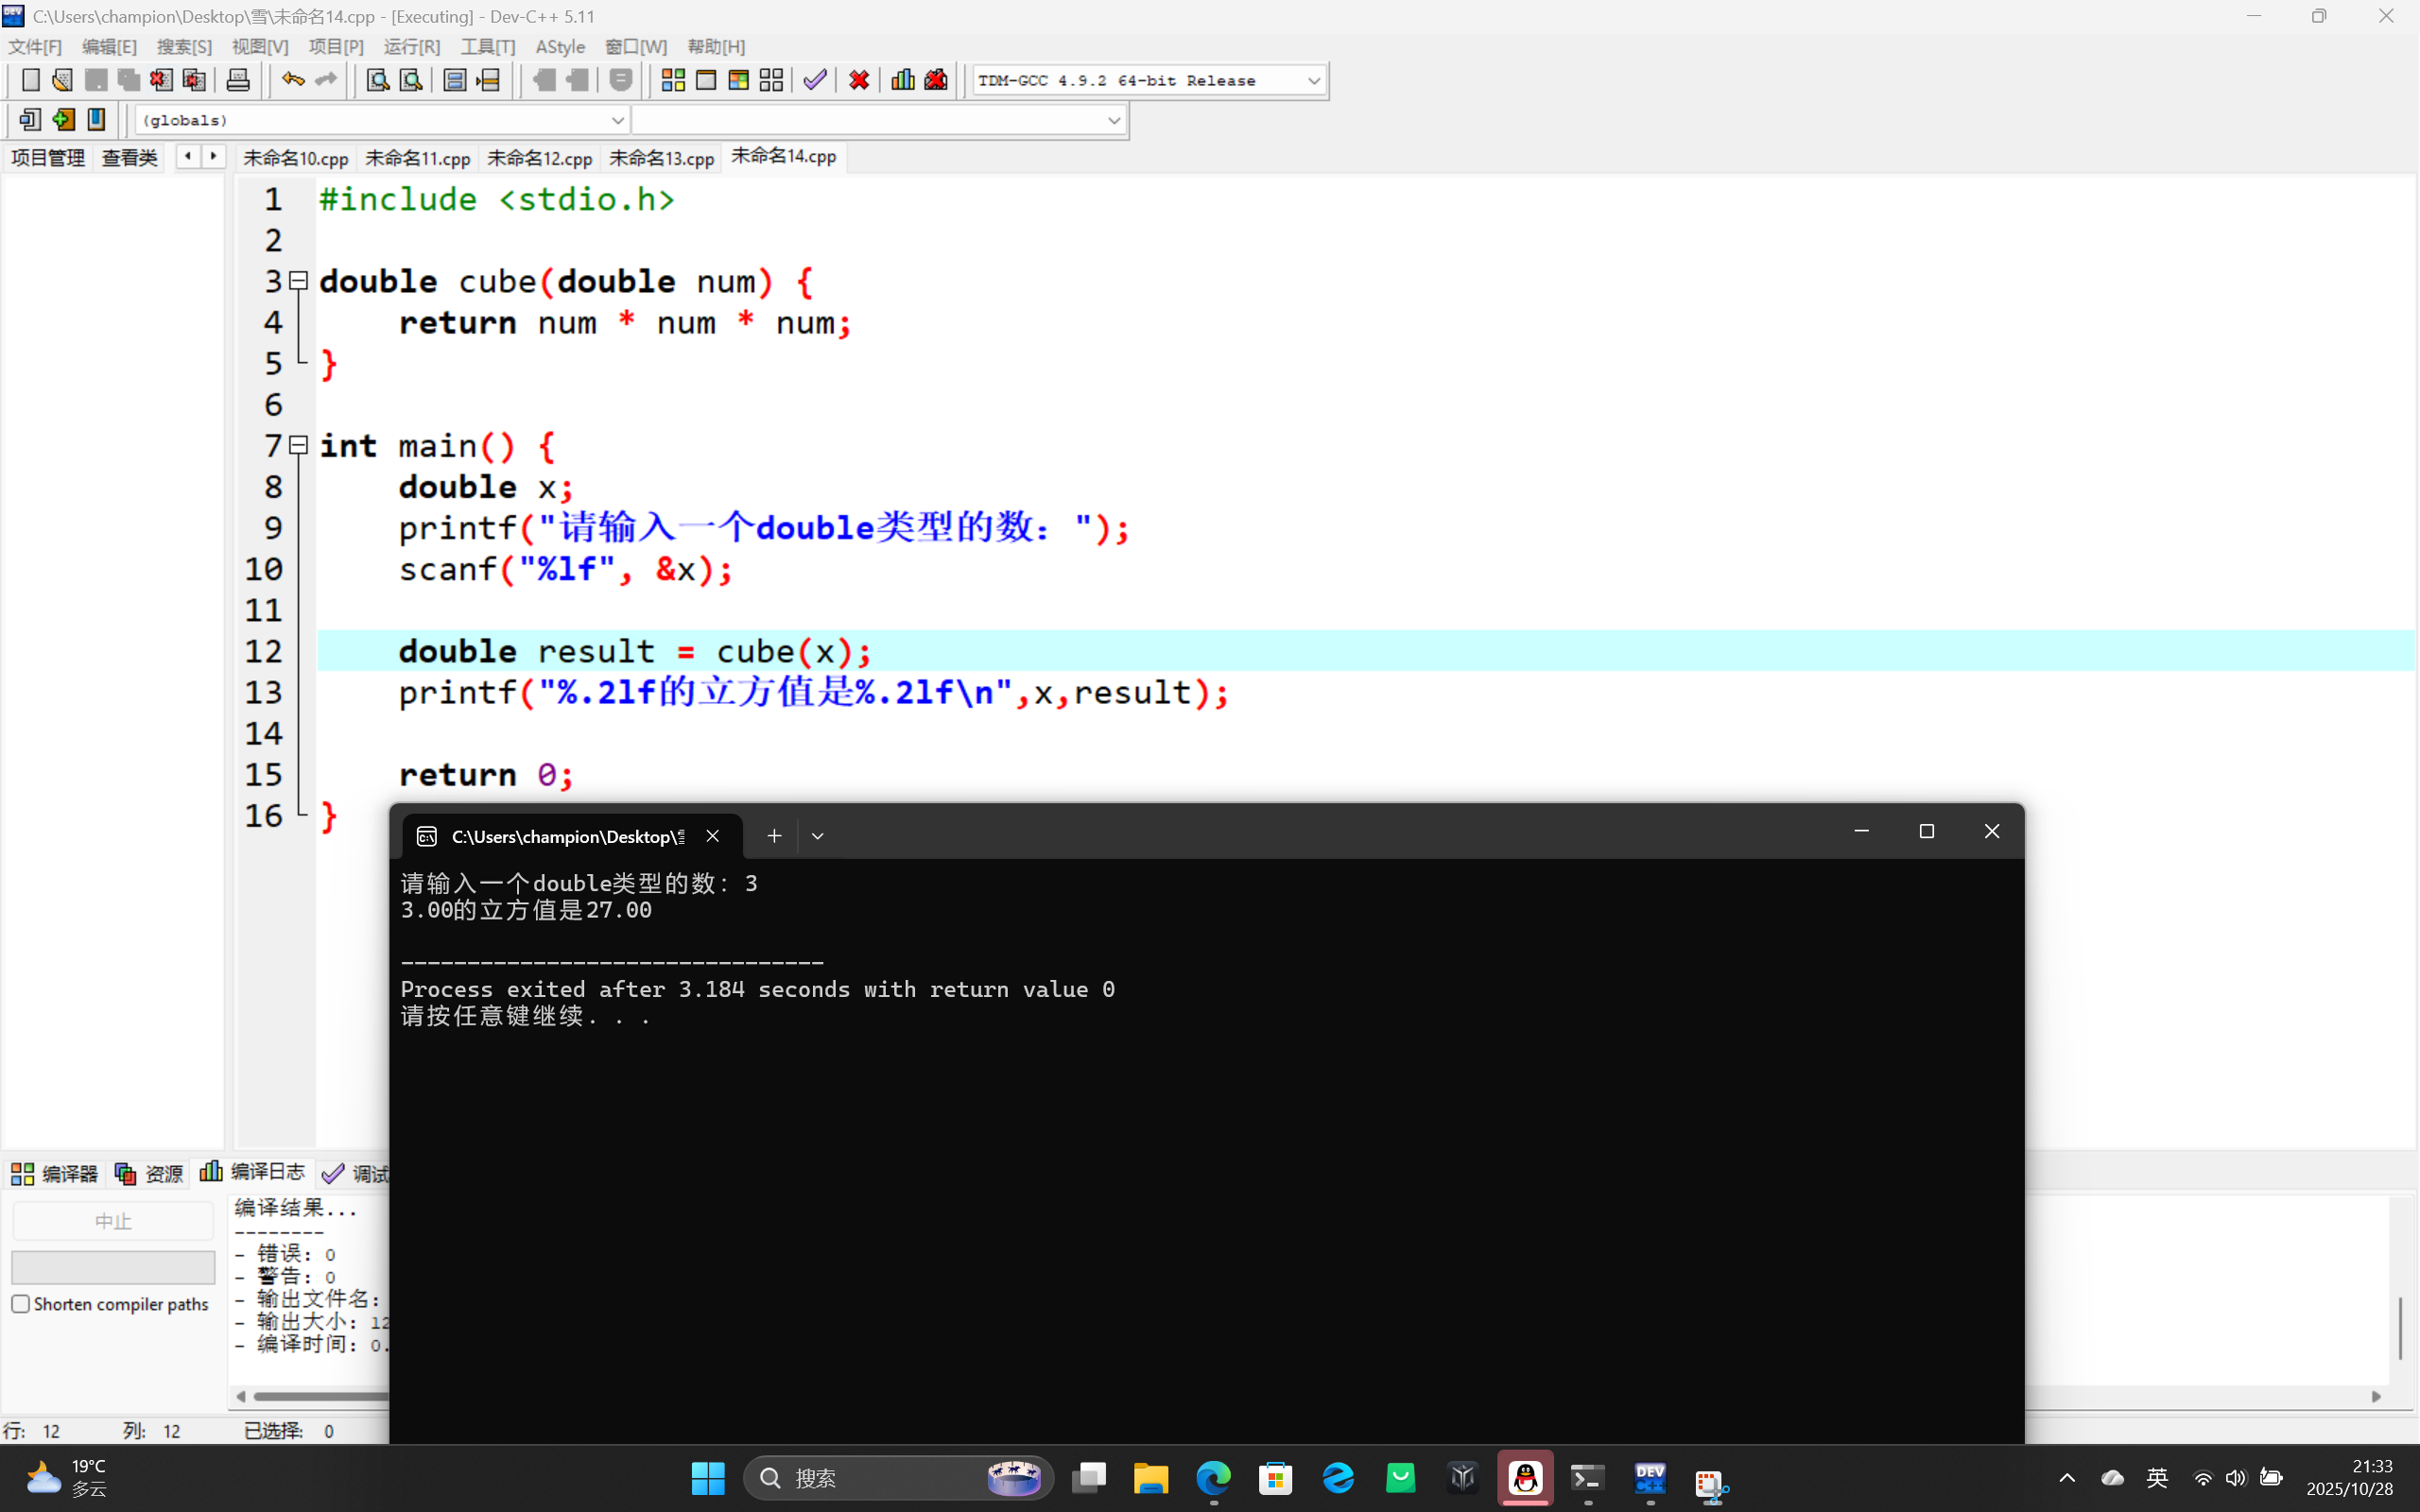Collapse the cube function fold marker
The image size is (2420, 1512).
tap(298, 281)
